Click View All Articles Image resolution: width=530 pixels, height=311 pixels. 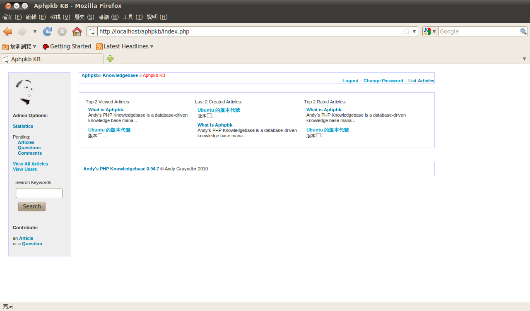click(30, 164)
